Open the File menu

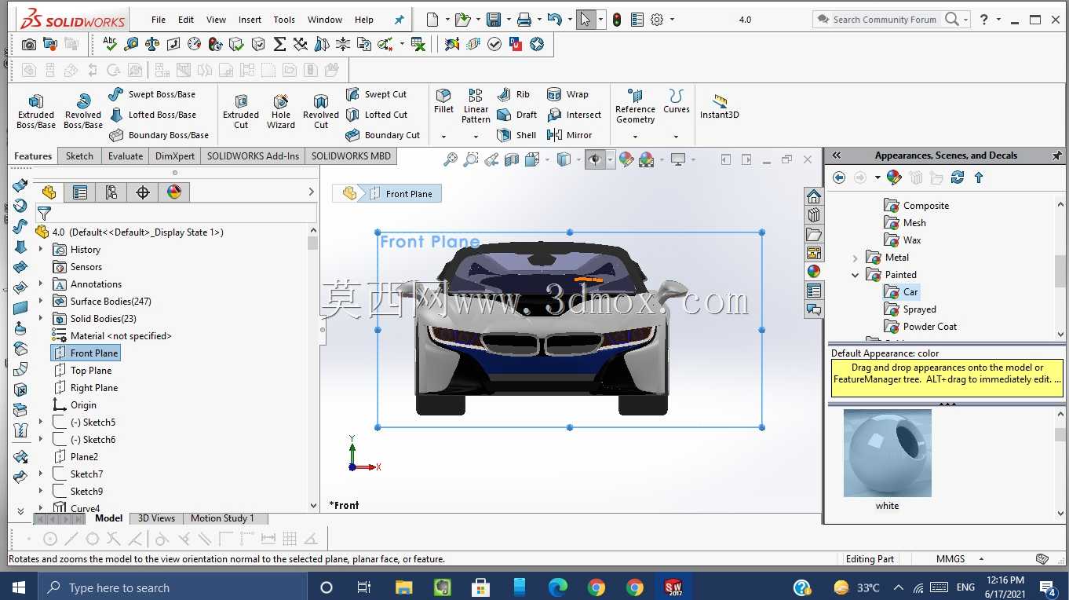(159, 20)
